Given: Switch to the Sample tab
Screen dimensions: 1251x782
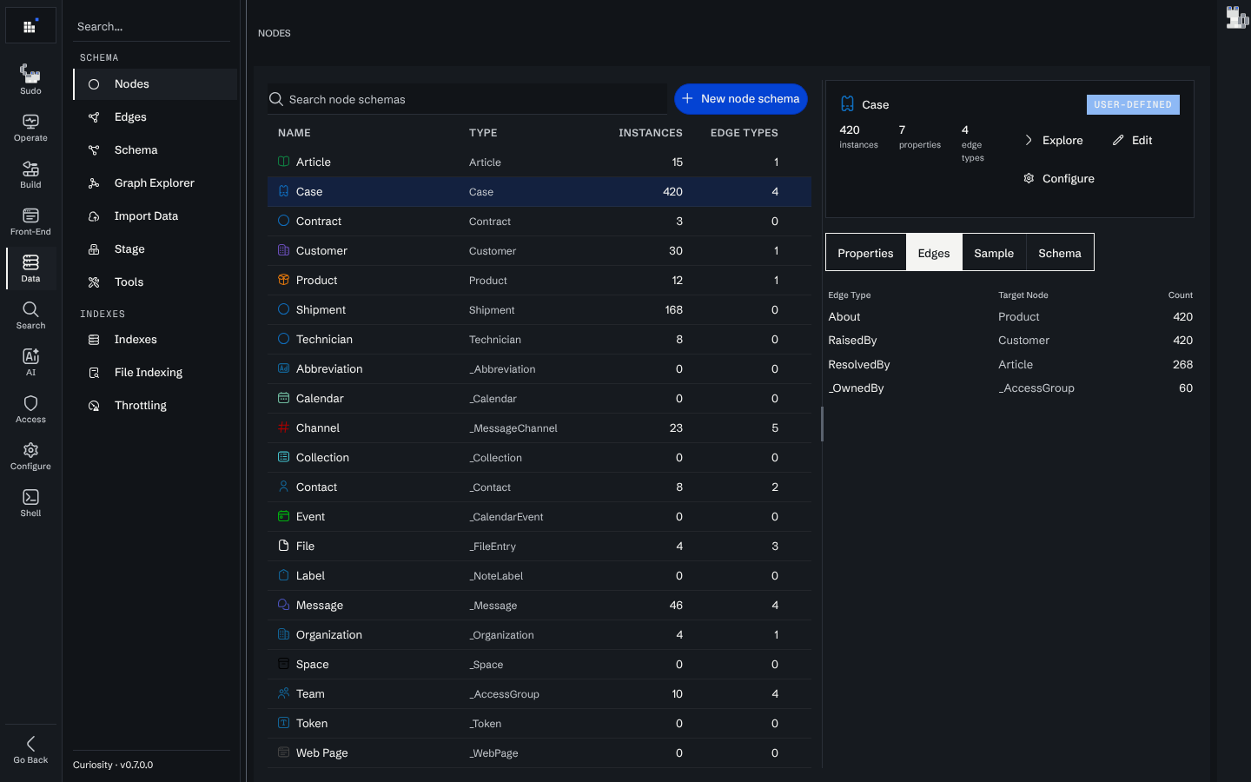Looking at the screenshot, I should click(994, 253).
